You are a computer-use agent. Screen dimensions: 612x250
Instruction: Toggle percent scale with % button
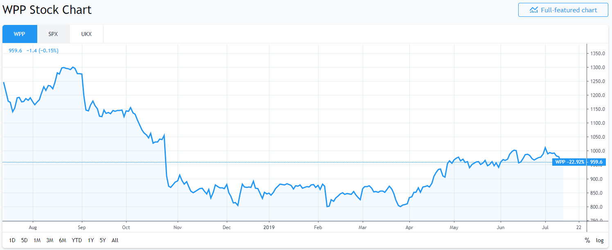[x=587, y=240]
